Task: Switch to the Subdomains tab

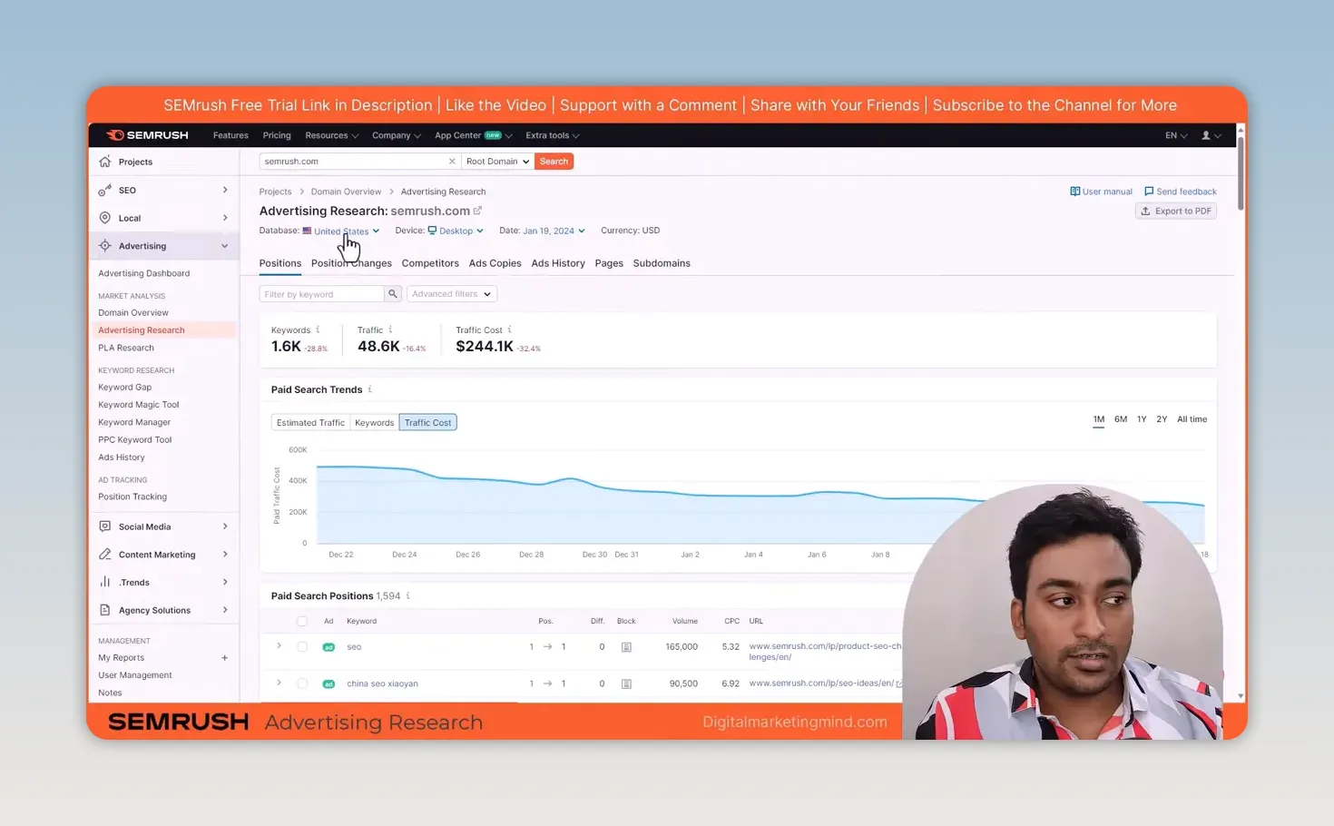Action: tap(662, 263)
